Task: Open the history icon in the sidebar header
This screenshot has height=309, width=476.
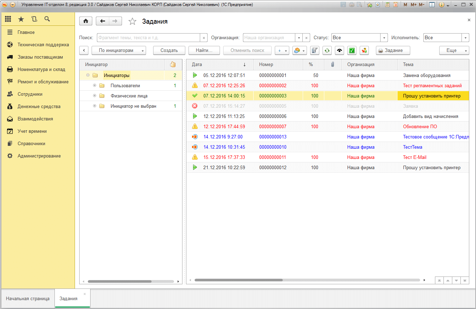Action: click(x=34, y=19)
